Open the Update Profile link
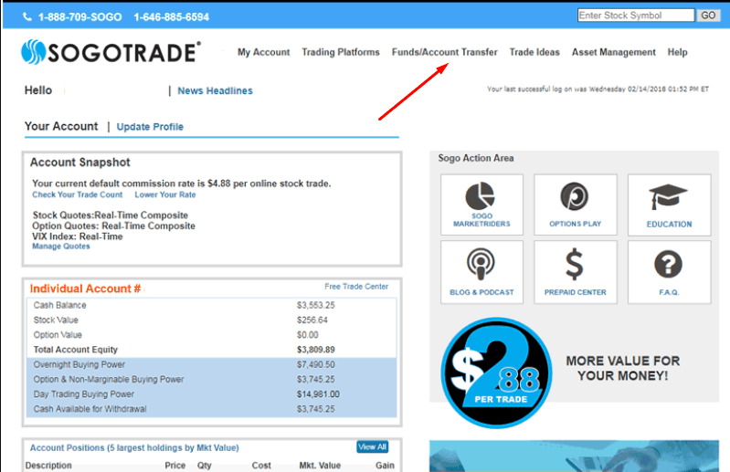 pos(150,127)
